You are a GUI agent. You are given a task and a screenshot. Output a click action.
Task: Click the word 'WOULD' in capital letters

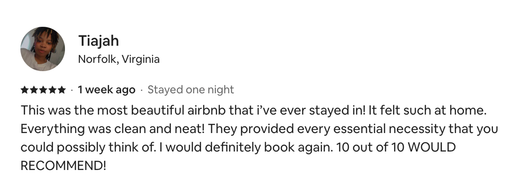pyautogui.click(x=432, y=147)
